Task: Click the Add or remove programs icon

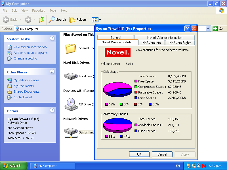Action: tap(10, 53)
